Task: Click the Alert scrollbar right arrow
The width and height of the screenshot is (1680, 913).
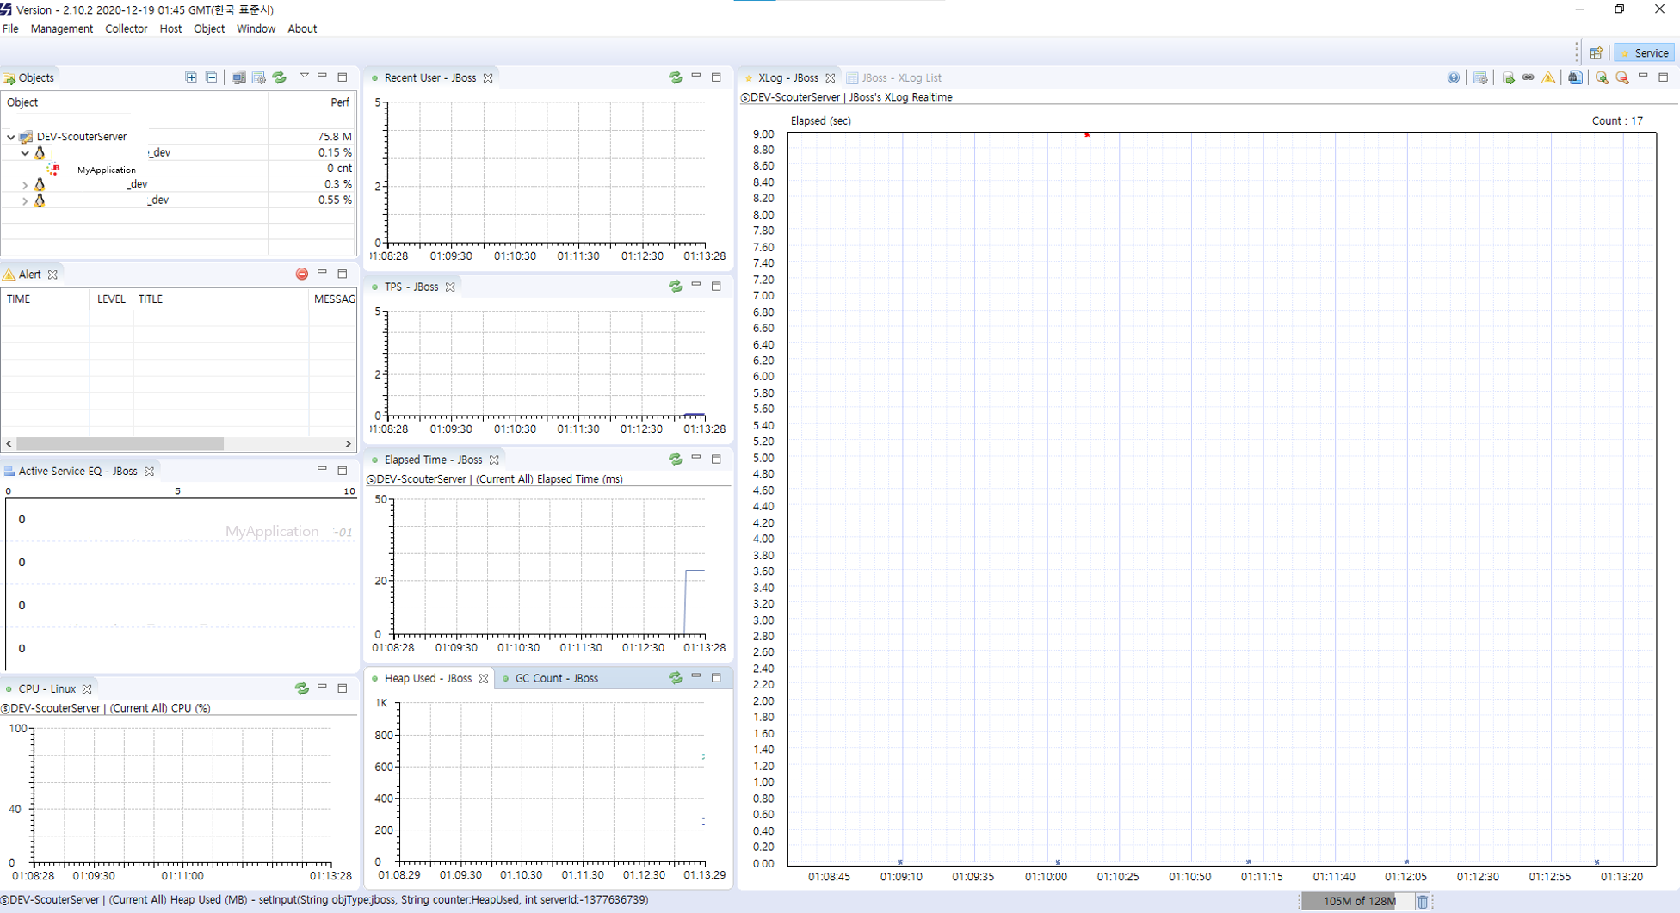Action: (348, 444)
